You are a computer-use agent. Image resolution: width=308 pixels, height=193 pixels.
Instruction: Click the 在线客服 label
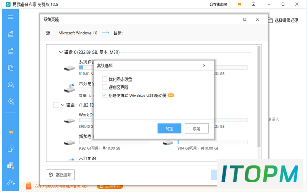click(220, 5)
